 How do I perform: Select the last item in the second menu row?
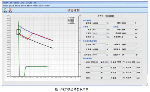tap(47, 6)
